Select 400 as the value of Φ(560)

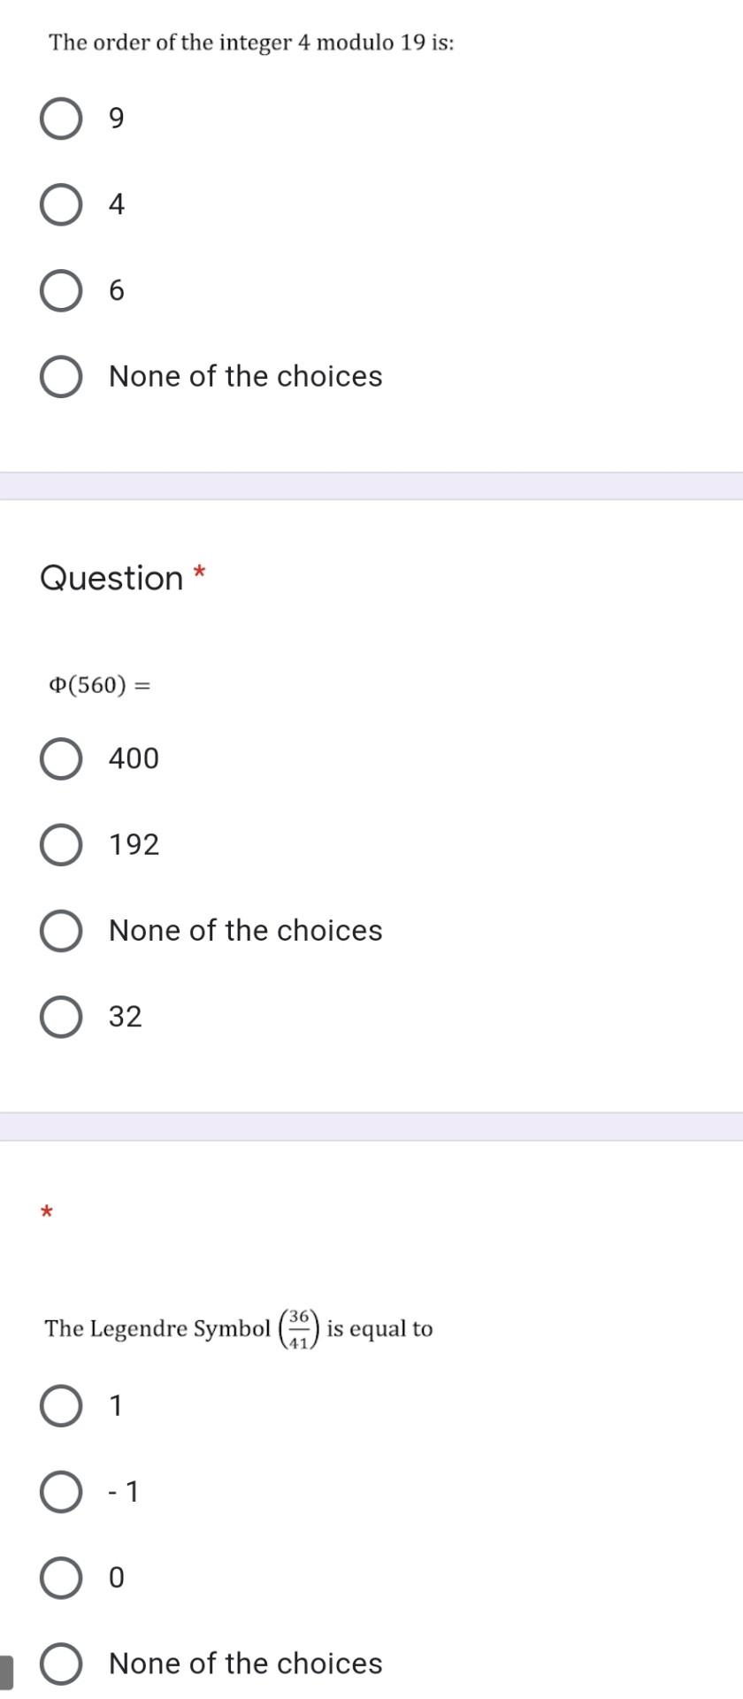tap(59, 757)
